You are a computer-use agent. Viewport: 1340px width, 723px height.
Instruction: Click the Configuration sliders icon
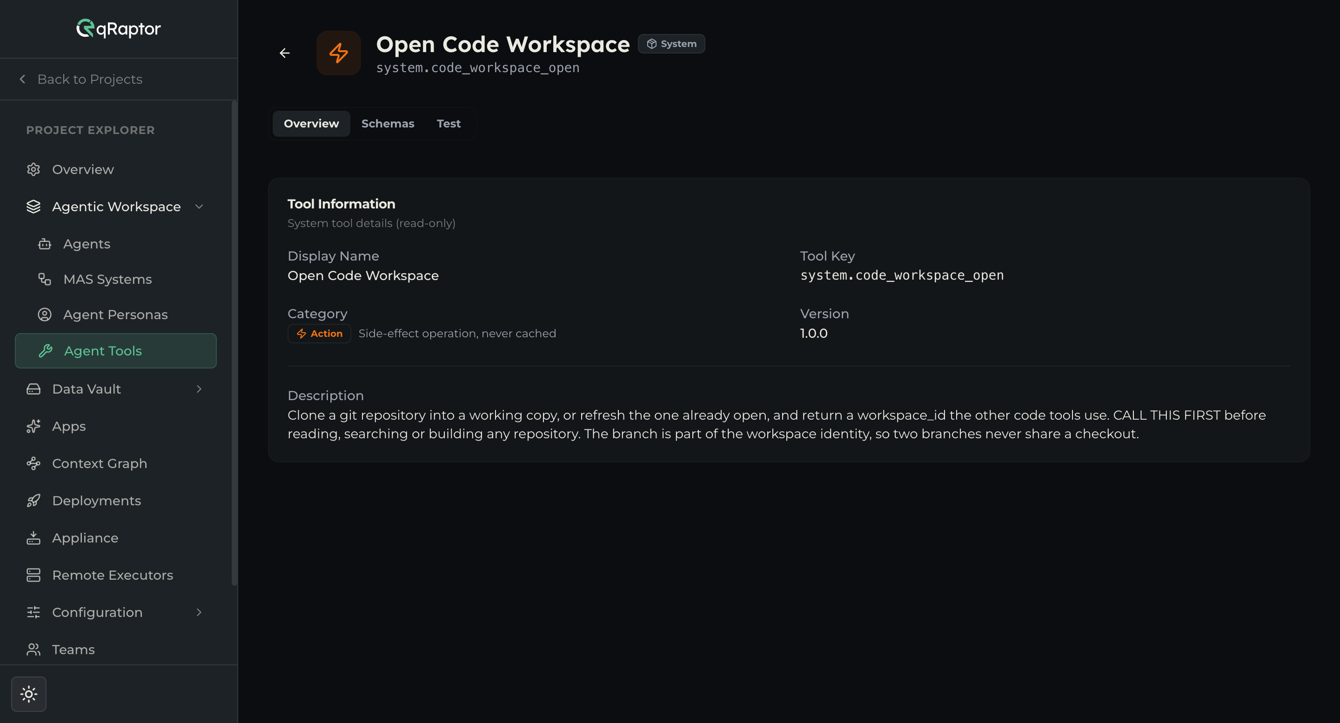(x=34, y=613)
